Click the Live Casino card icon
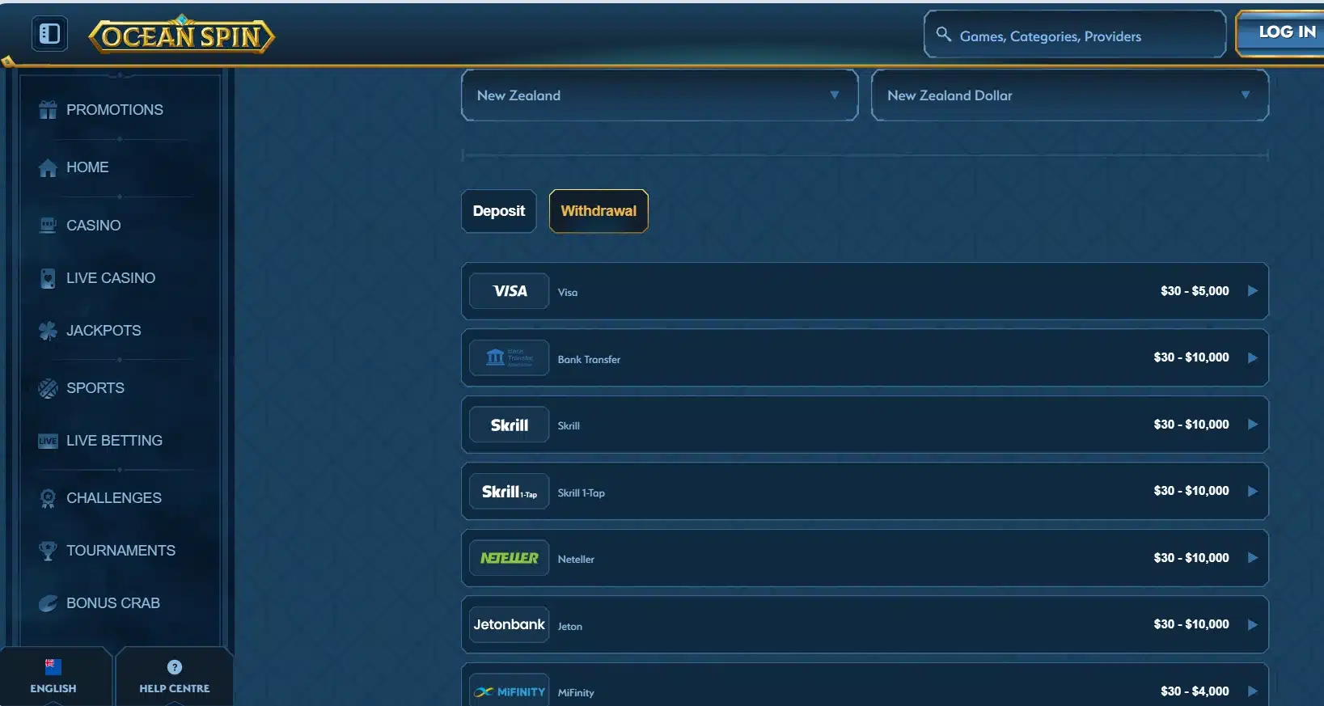This screenshot has width=1324, height=706. (x=48, y=278)
